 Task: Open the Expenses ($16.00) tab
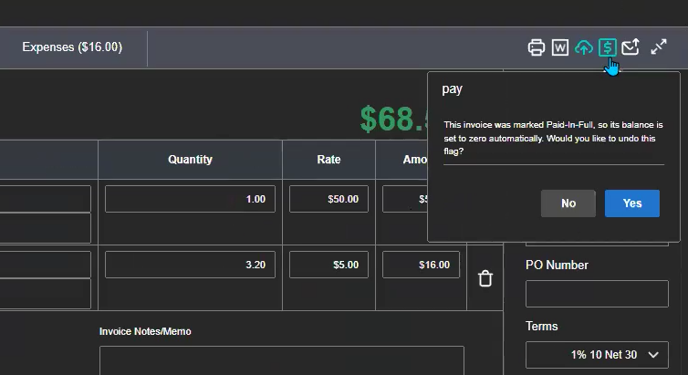coord(72,47)
